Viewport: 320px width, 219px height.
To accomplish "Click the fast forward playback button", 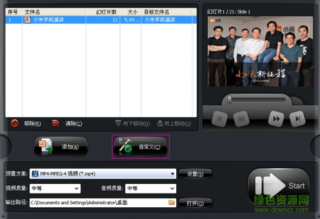I will coord(276,118).
